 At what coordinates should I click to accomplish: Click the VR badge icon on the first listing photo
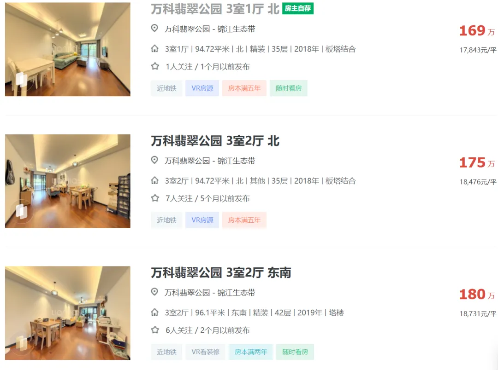pyautogui.click(x=22, y=79)
